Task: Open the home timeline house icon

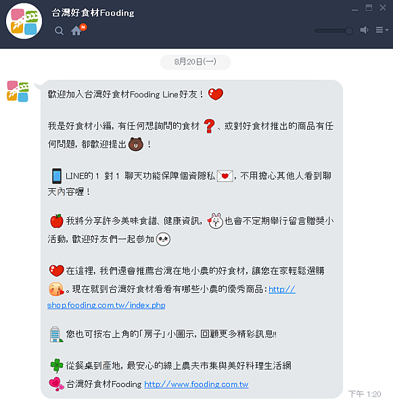Action: click(x=76, y=30)
